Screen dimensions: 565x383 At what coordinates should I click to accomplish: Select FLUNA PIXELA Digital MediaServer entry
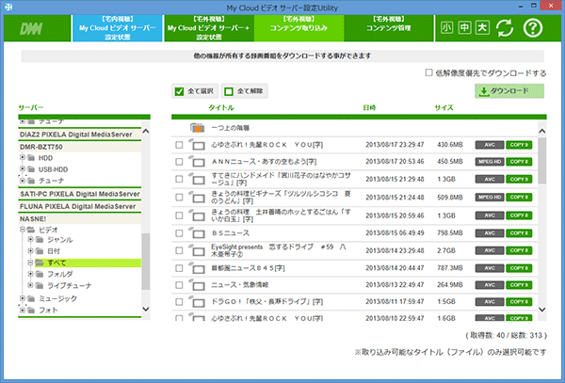(x=80, y=206)
